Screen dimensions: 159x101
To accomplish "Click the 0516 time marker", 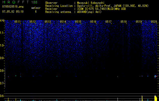I will click(93, 21).
